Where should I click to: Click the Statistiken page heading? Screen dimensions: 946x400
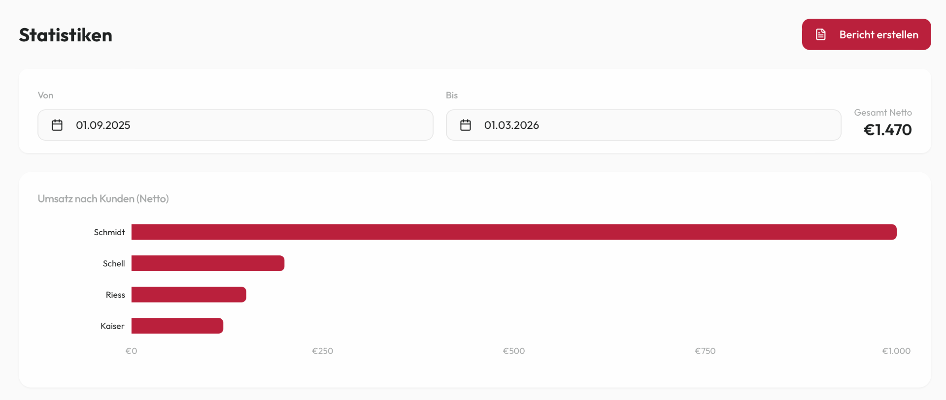(66, 35)
